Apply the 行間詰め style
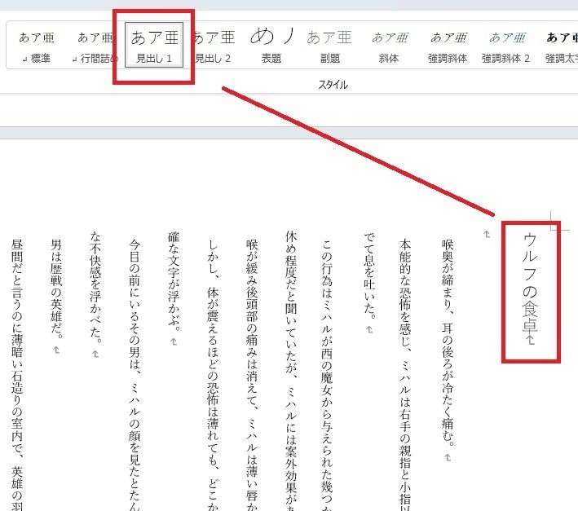578x511 pixels. click(95, 46)
